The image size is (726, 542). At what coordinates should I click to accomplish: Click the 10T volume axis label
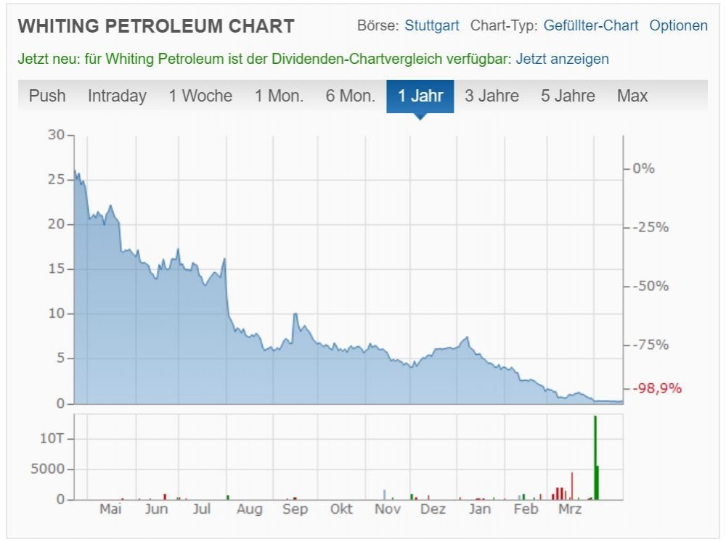point(52,438)
